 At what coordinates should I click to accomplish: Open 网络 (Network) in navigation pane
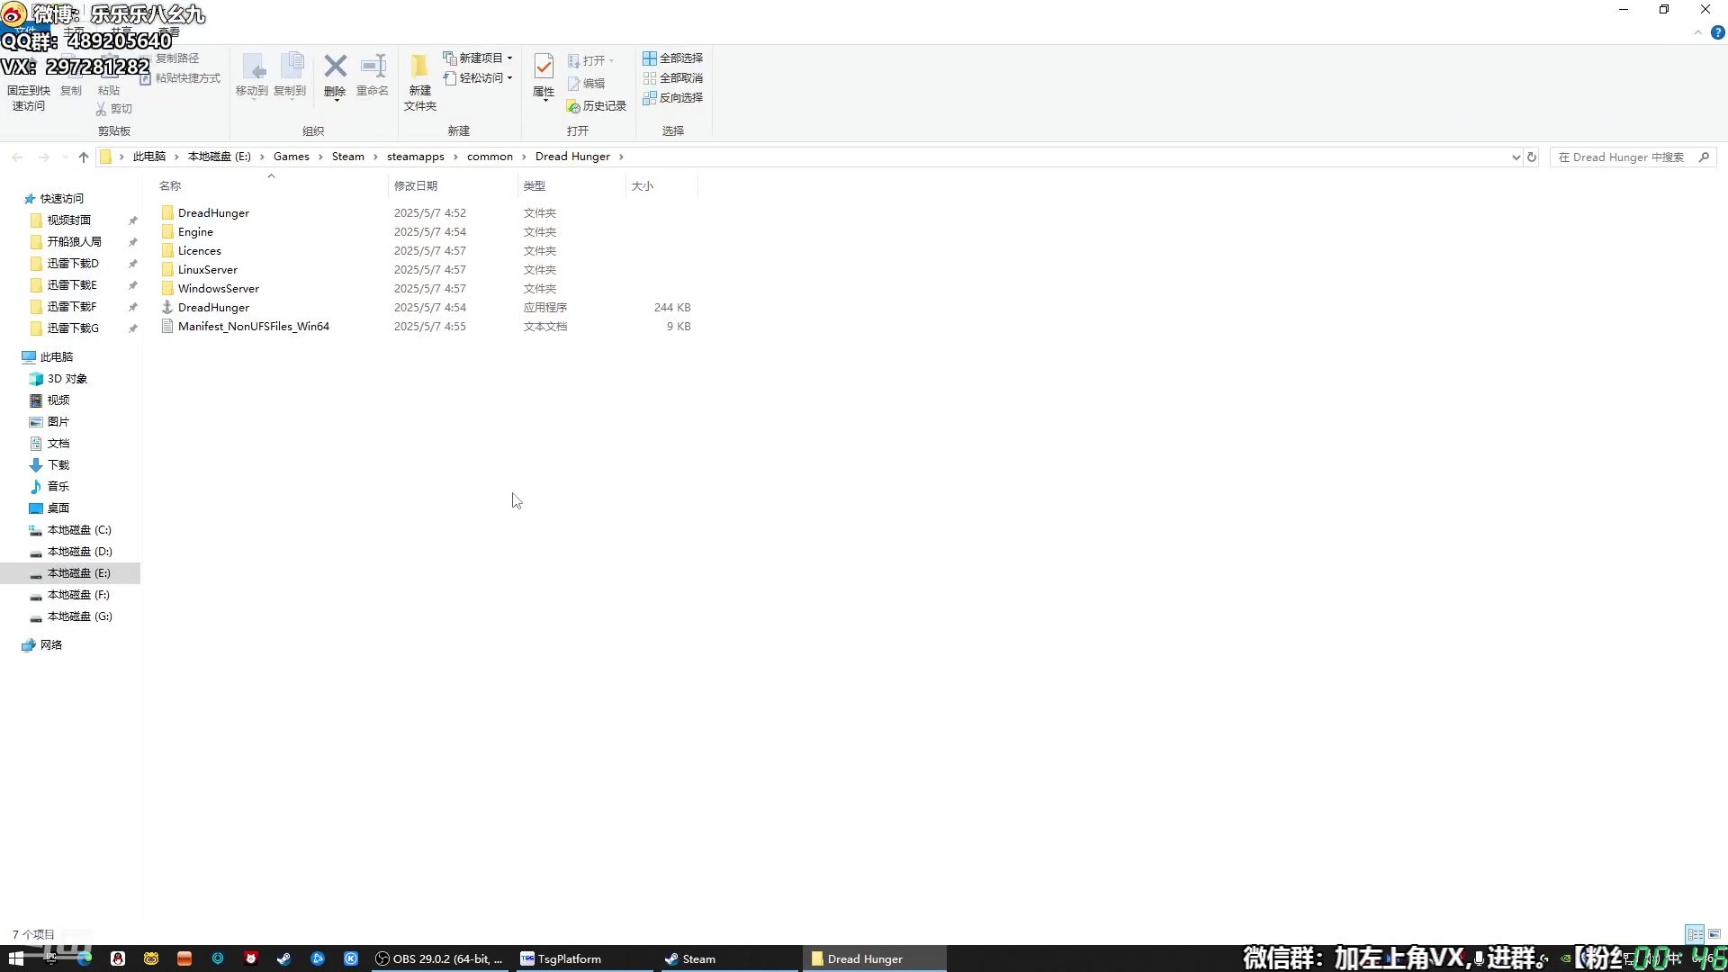tap(50, 645)
